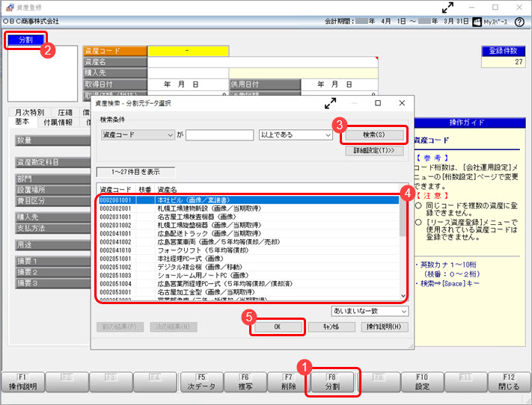Click the expand arrows icon in main title bar
The height and width of the screenshot is (405, 532).
point(447,7)
